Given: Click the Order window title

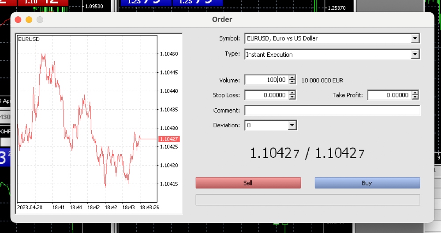Looking at the screenshot, I should pos(222,19).
